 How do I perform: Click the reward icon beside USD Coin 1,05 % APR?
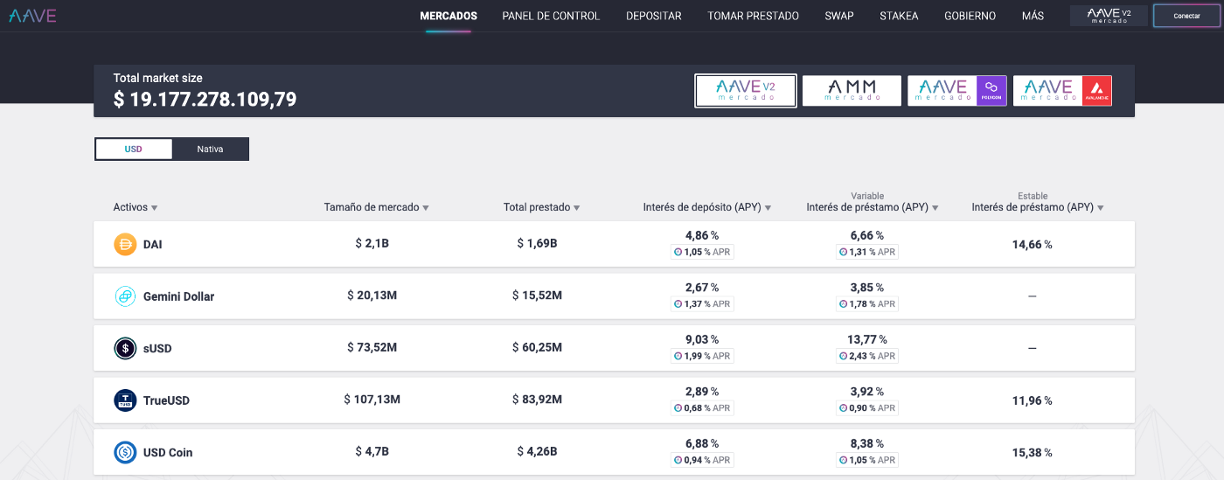click(x=843, y=460)
